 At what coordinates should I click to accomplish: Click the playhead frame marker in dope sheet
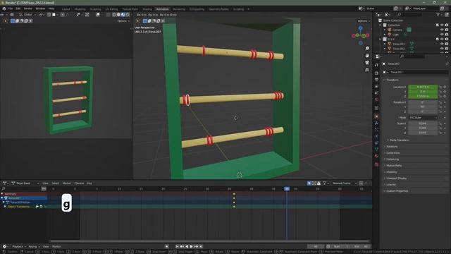(x=287, y=189)
